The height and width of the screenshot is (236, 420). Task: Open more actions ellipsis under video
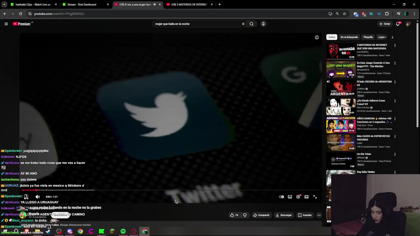click(319, 215)
